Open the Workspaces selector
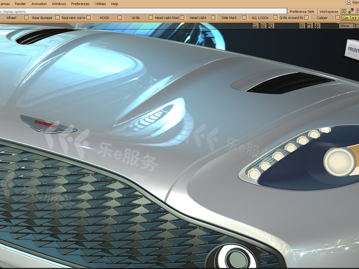The height and width of the screenshot is (269, 359). (x=328, y=11)
